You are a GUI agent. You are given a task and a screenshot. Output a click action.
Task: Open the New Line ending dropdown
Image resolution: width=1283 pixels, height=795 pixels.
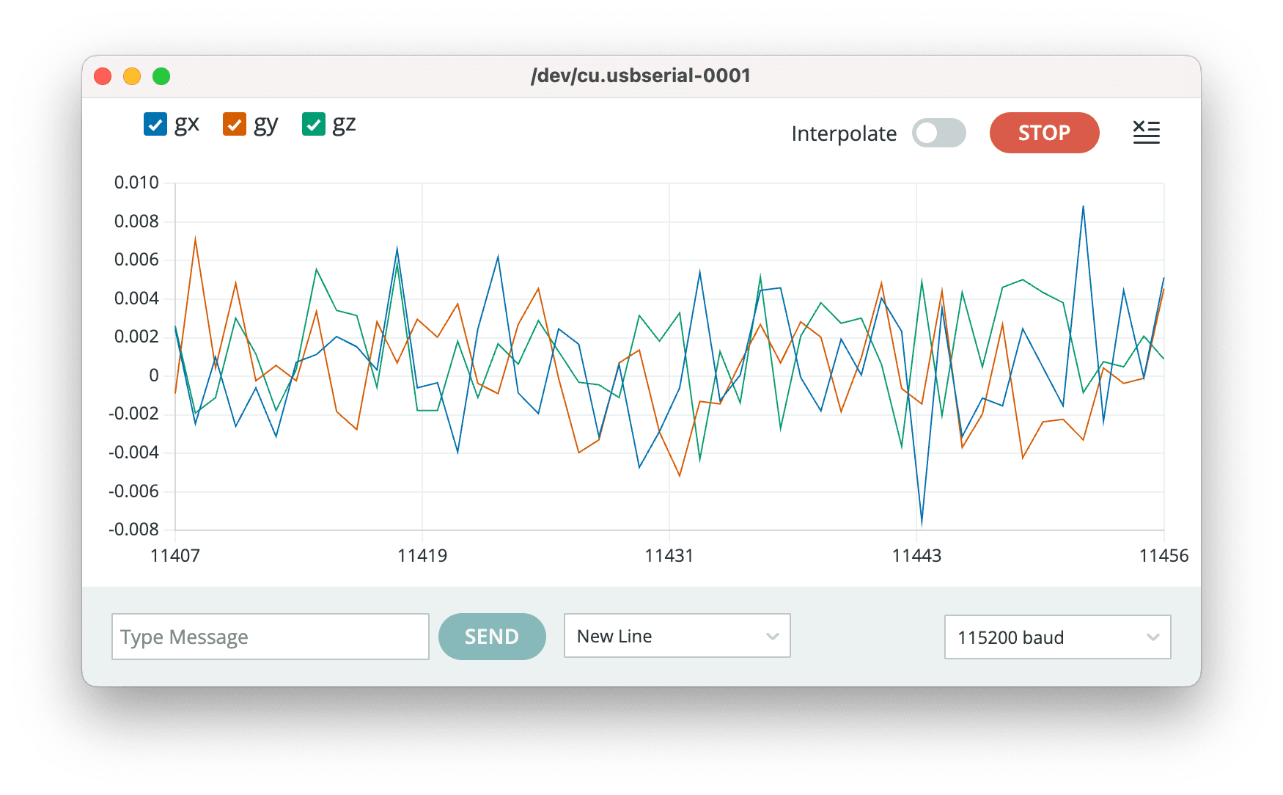coord(677,636)
